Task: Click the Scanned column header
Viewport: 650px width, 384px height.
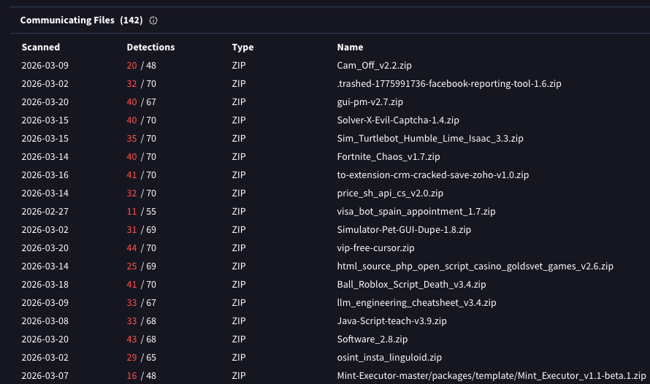Action: [x=41, y=47]
